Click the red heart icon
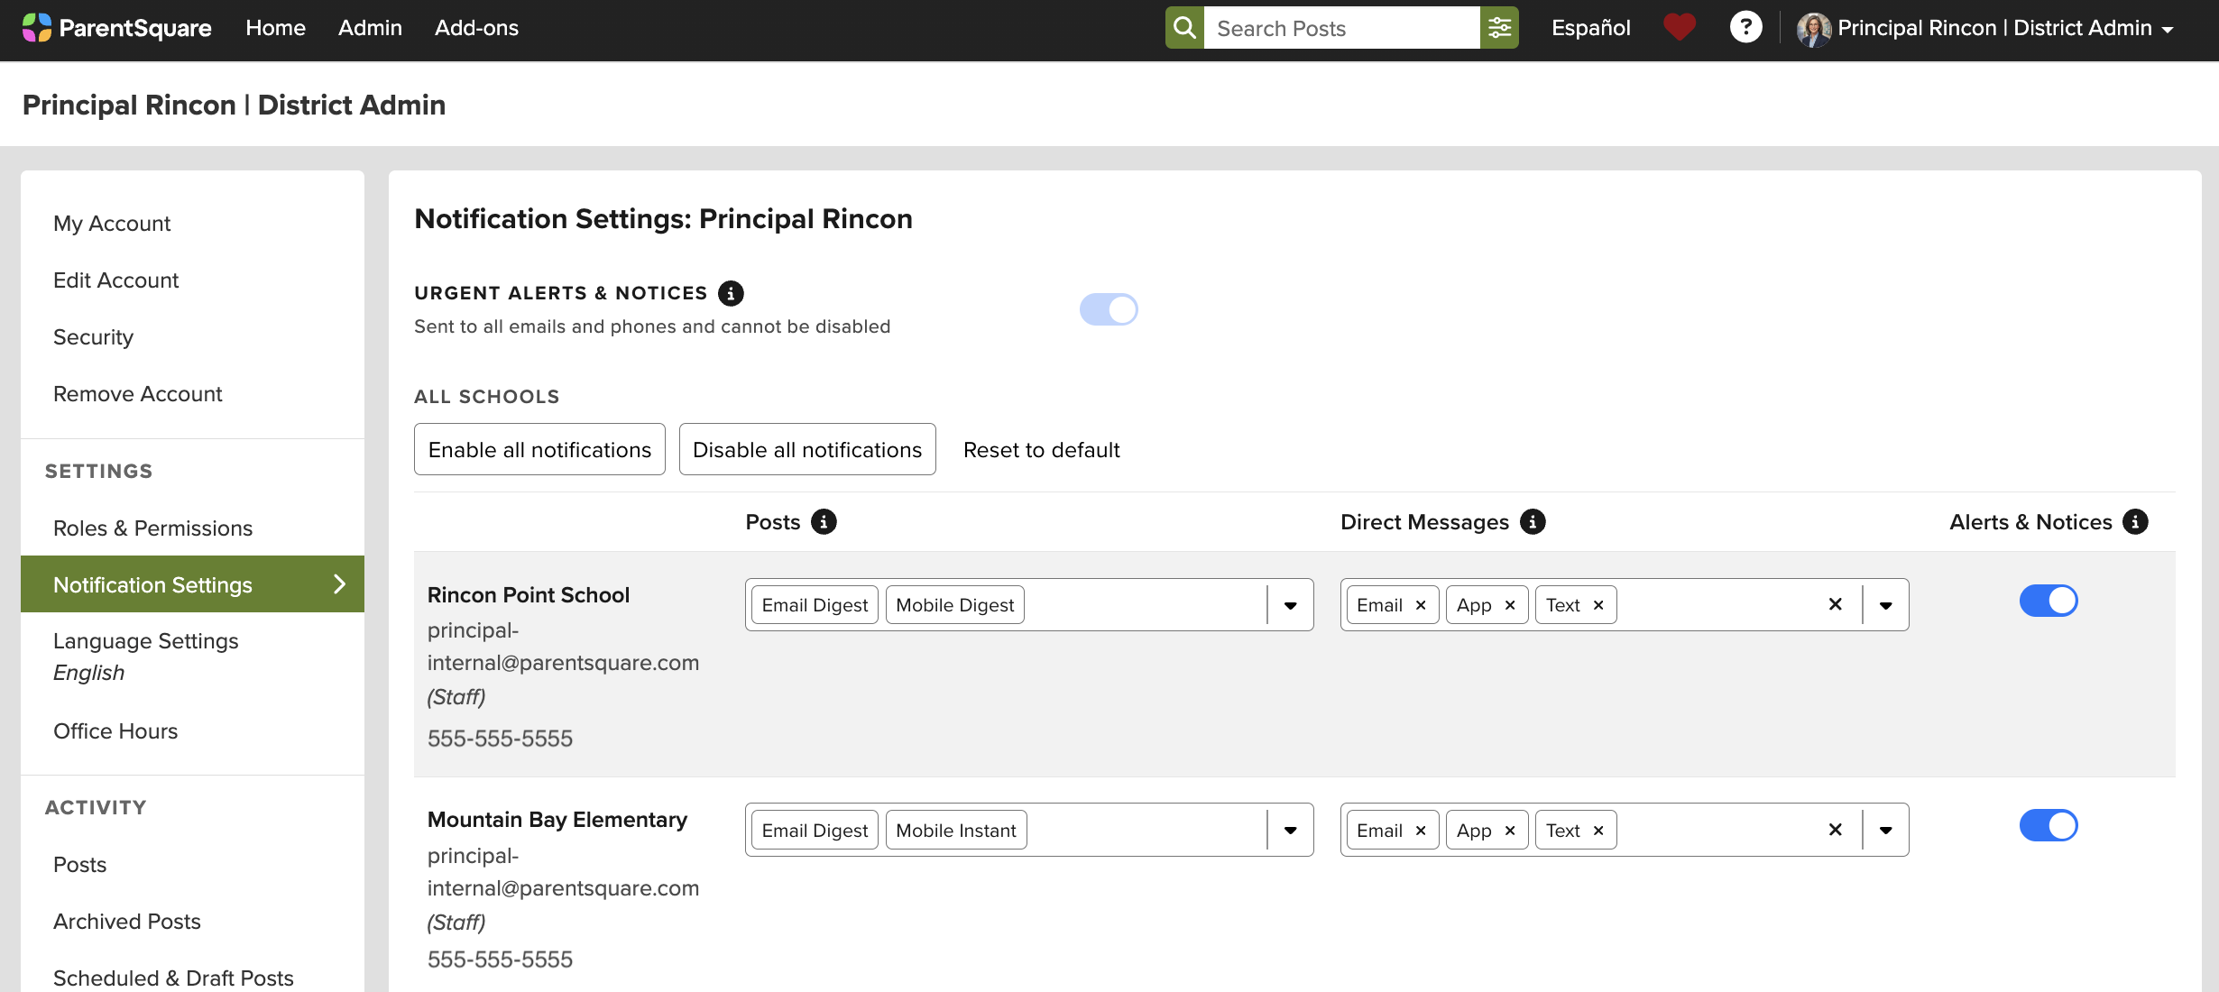The height and width of the screenshot is (992, 2219). [1680, 28]
